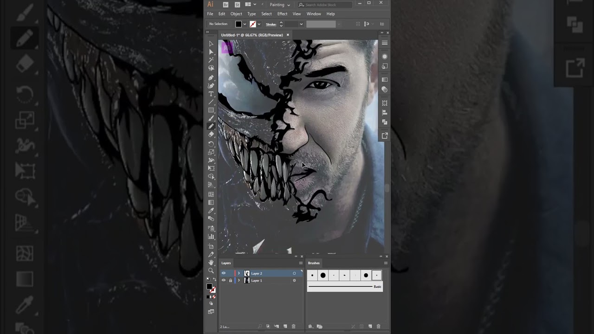Viewport: 594px width, 334px height.
Task: Select the Shape Builder tool
Action: 211,176
